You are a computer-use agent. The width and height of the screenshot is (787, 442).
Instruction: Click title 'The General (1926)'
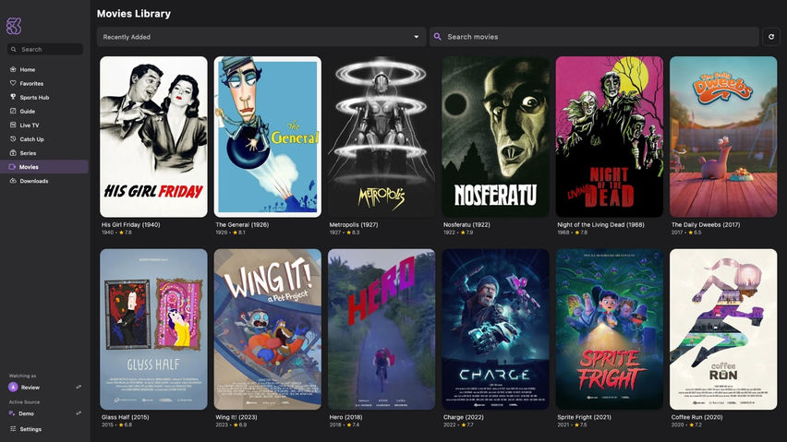point(242,224)
